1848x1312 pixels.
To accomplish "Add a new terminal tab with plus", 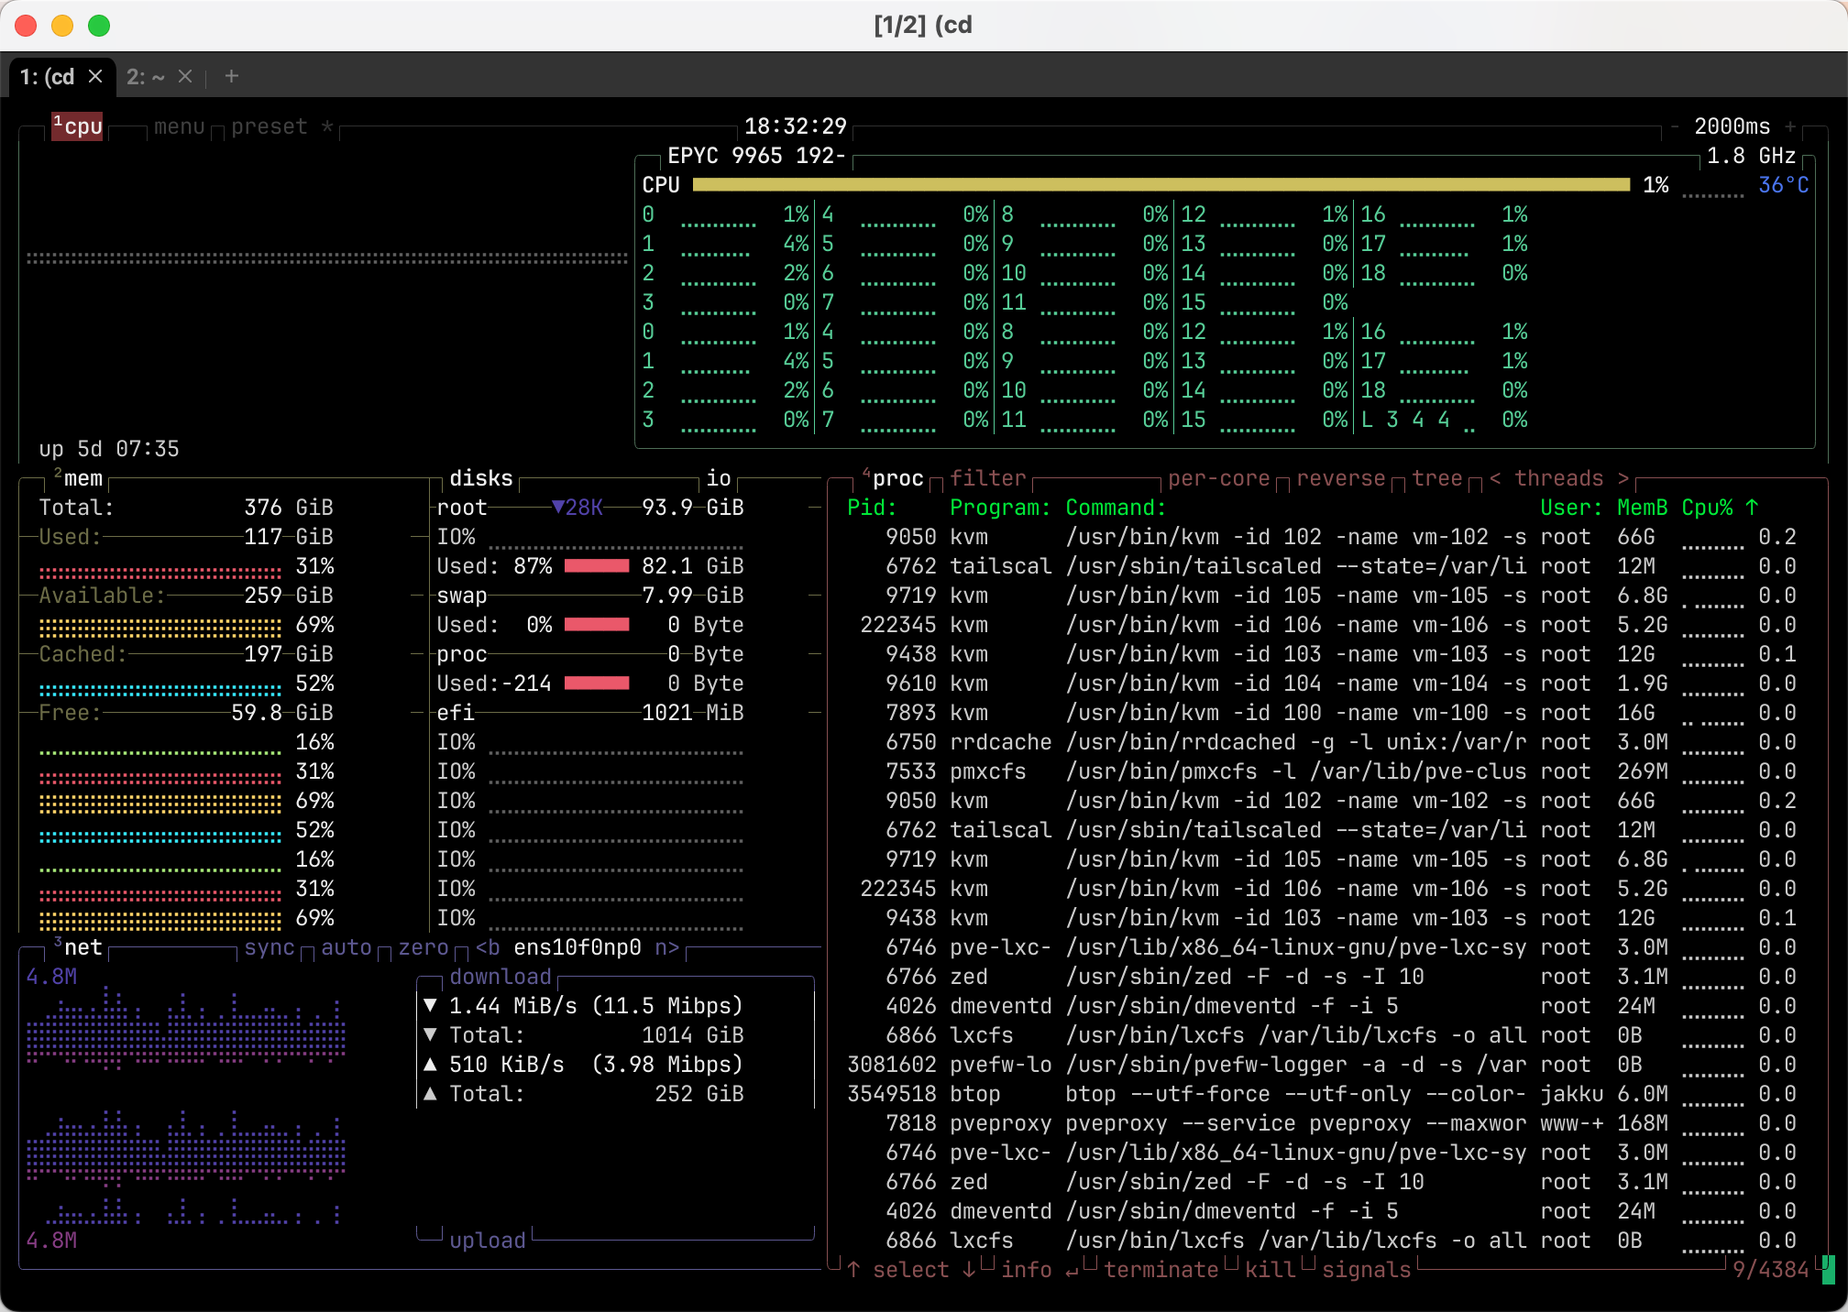I will point(232,77).
